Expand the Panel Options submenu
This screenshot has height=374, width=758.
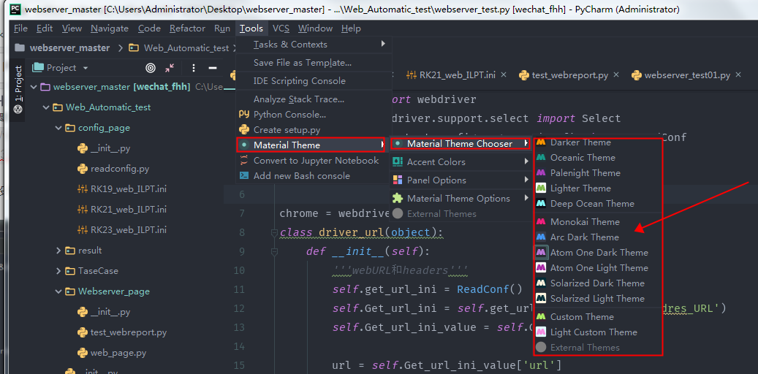click(x=460, y=180)
